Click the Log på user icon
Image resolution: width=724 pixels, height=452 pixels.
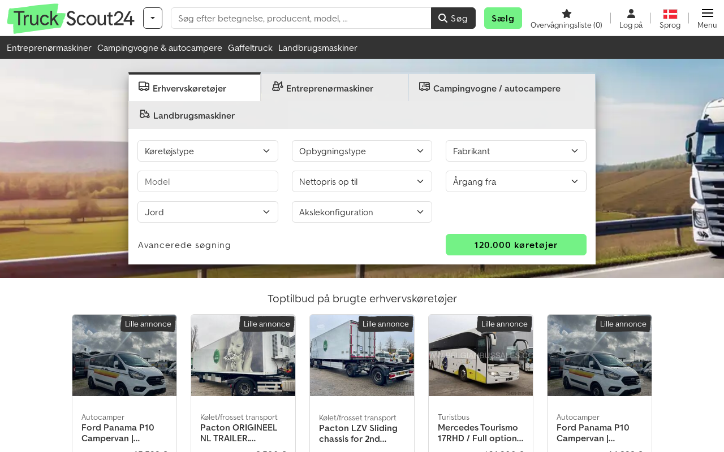pyautogui.click(x=631, y=14)
